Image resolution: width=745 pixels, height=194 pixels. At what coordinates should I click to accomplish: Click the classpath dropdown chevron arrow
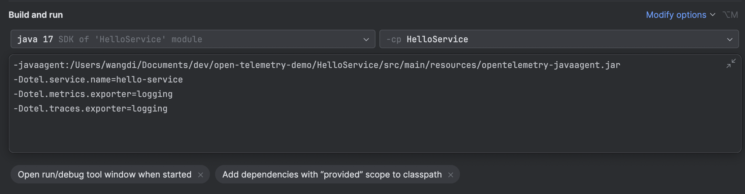click(x=729, y=40)
